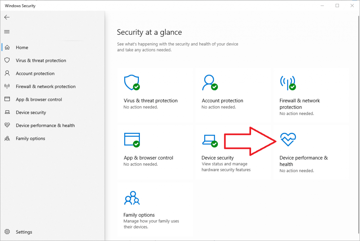Click the App & browser control tile title
The image size is (360, 241).
point(148,158)
